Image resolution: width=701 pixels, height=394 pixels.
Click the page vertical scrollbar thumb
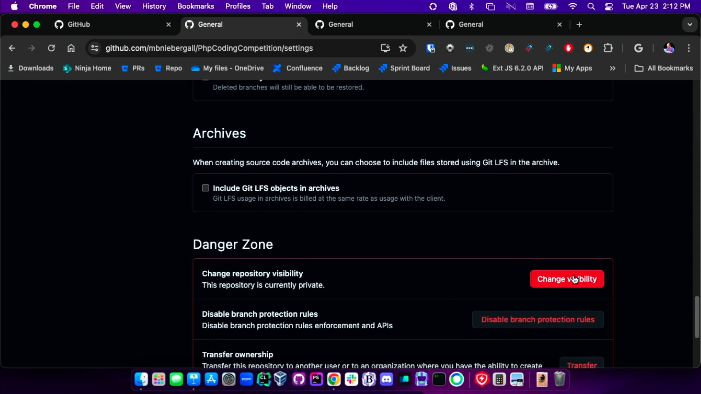(x=697, y=317)
